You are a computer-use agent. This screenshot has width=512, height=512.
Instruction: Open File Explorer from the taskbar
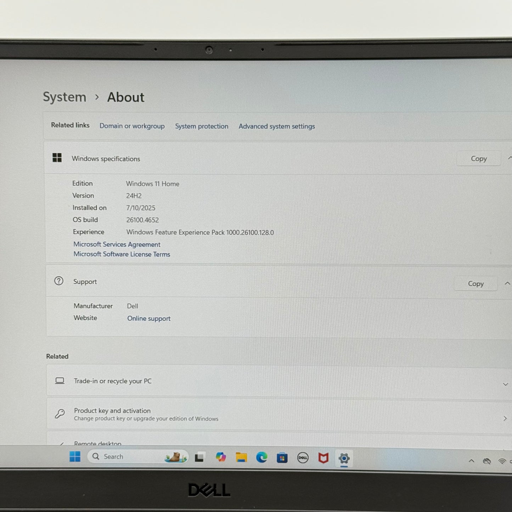point(241,457)
